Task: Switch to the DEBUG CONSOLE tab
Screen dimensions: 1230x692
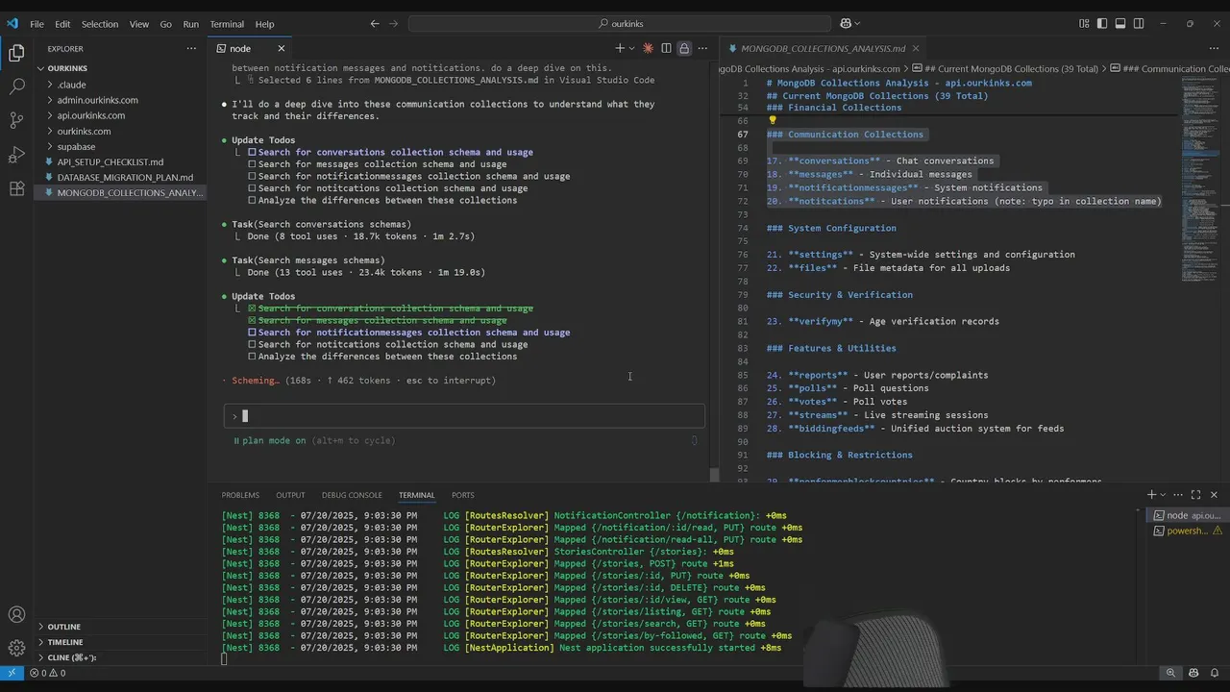Action: (x=352, y=495)
